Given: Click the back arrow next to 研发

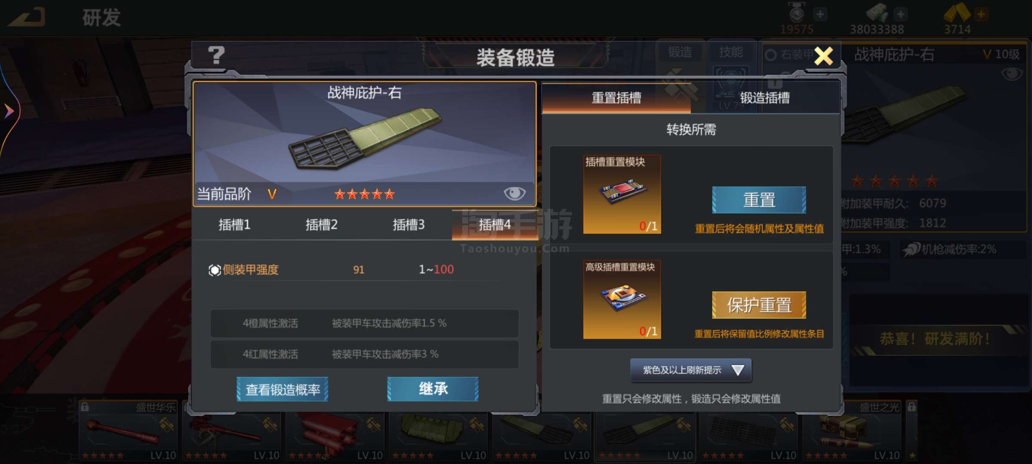Looking at the screenshot, I should (28, 18).
